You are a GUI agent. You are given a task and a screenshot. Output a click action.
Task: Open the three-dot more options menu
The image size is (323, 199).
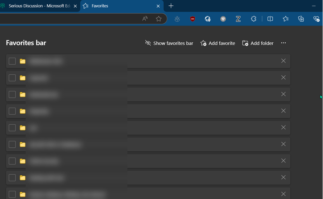(284, 43)
